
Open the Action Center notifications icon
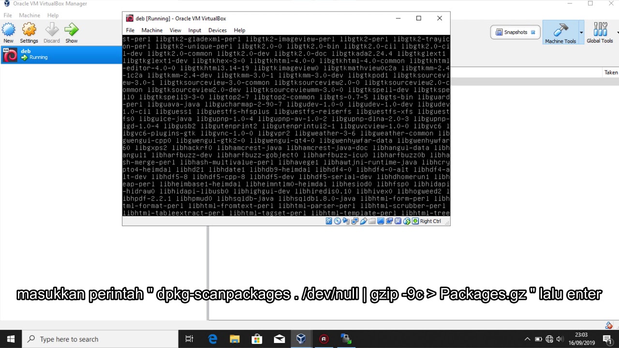pos(607,339)
